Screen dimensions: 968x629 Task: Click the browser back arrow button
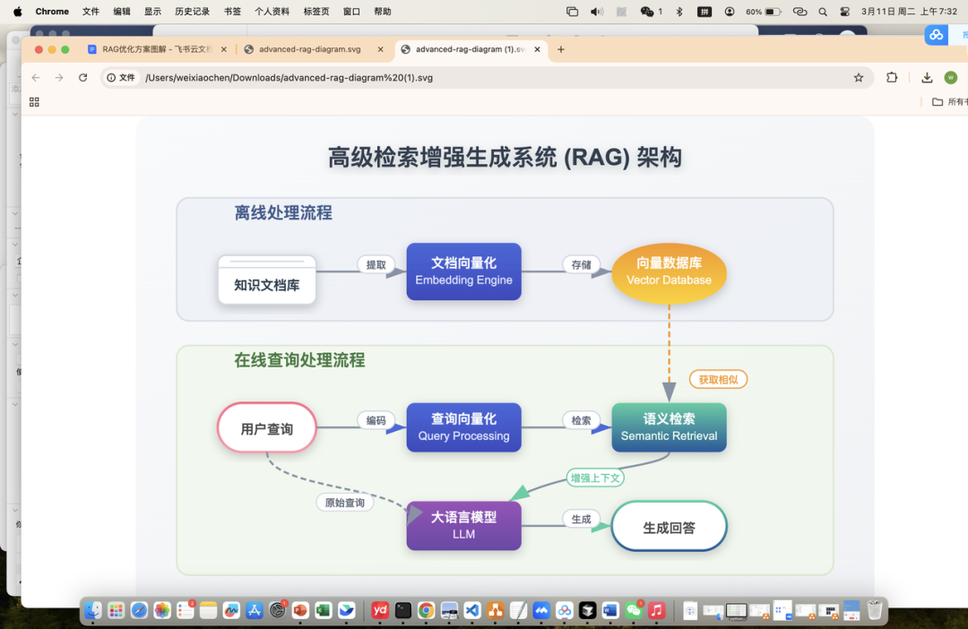click(35, 78)
